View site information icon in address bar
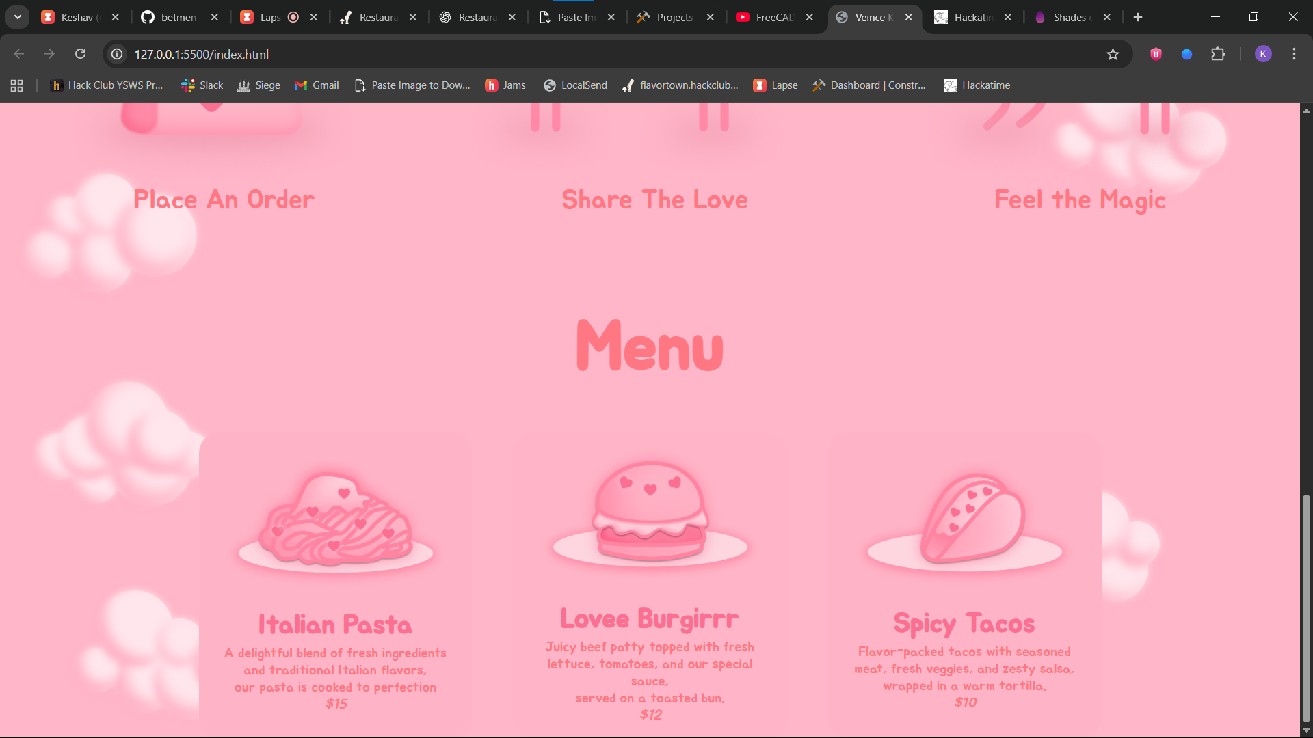The height and width of the screenshot is (738, 1313). coord(118,54)
